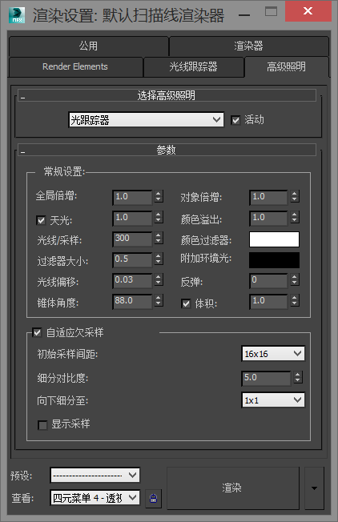Image resolution: width=338 pixels, height=522 pixels.
Task: Click the 全局倍增 spinner arrows
Action: pos(159,196)
